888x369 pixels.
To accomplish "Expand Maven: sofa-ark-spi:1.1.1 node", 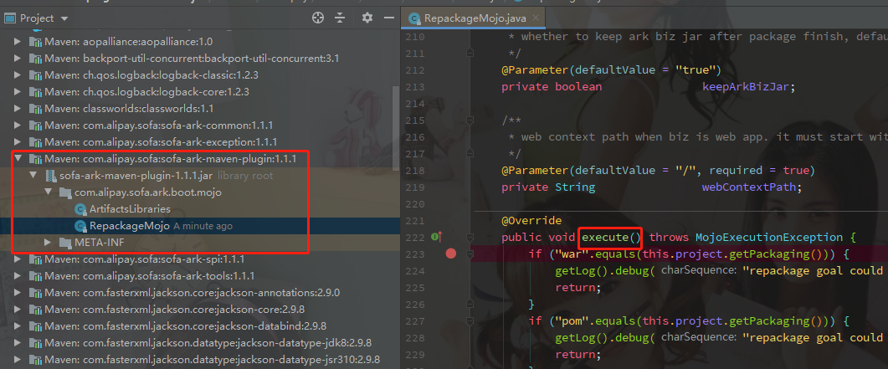I will (x=18, y=259).
